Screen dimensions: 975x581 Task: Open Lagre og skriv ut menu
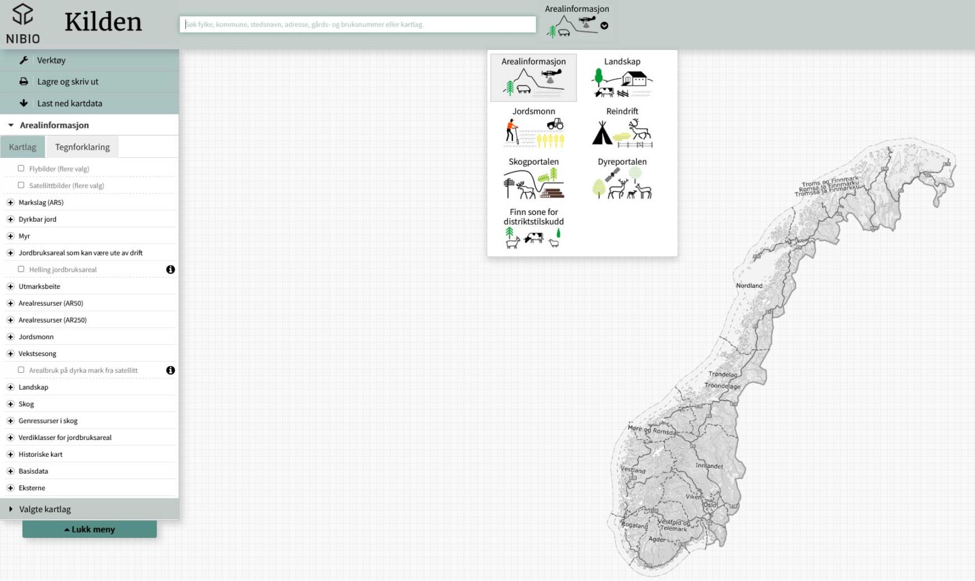[90, 81]
